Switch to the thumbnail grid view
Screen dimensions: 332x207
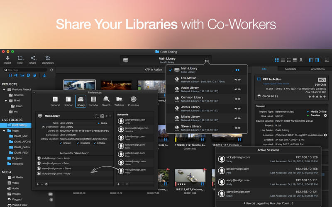tap(277, 60)
